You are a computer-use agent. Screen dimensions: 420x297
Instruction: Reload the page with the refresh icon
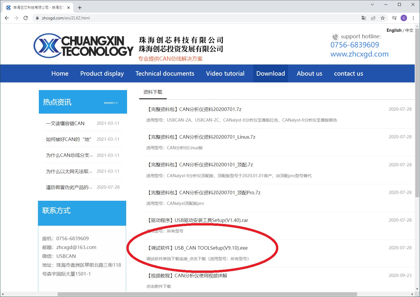(x=26, y=18)
